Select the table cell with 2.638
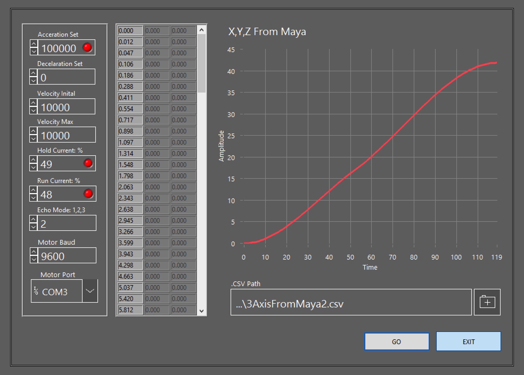This screenshot has height=375, width=524. coord(130,209)
